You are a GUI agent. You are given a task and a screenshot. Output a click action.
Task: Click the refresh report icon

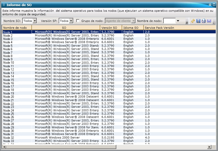193,21
